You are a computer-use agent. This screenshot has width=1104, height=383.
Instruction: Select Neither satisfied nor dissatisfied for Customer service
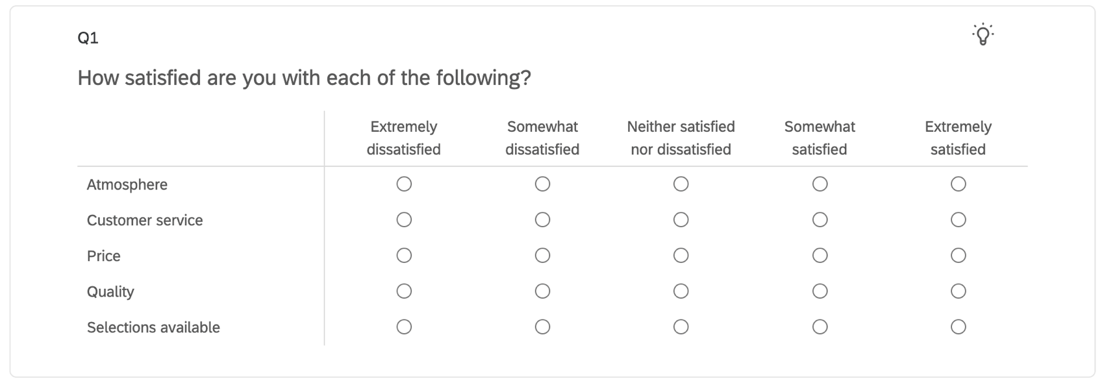[680, 220]
